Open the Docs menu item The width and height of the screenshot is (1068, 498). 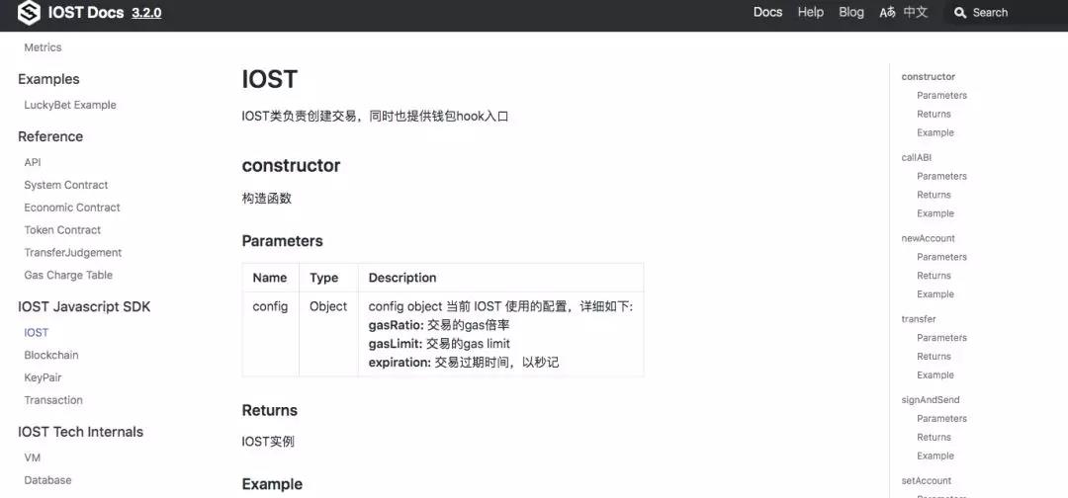[767, 12]
